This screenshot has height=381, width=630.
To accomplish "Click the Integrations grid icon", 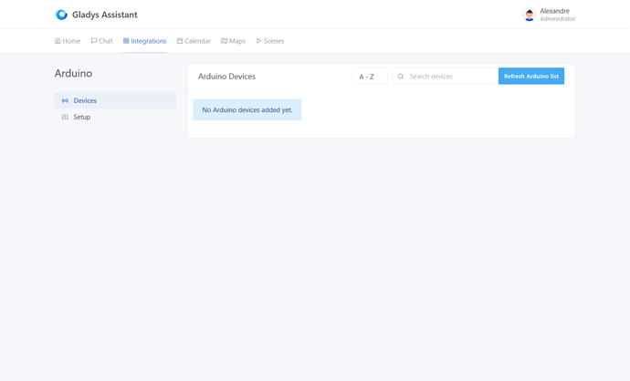I will tap(126, 41).
